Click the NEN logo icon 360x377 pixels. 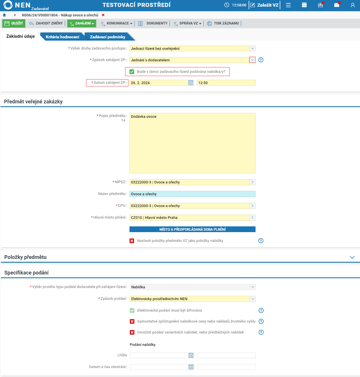pos(8,5)
